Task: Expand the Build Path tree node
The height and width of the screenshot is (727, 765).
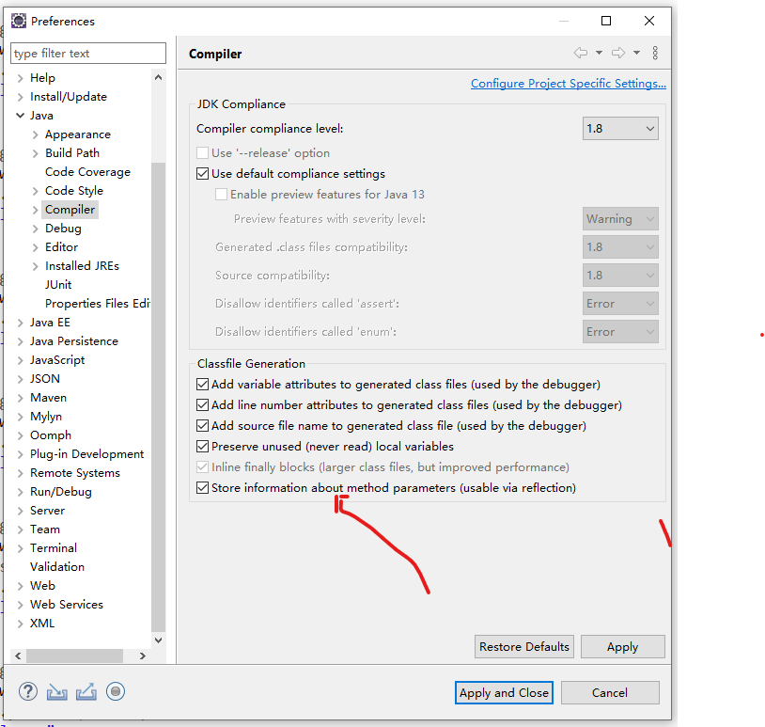Action: click(x=35, y=152)
